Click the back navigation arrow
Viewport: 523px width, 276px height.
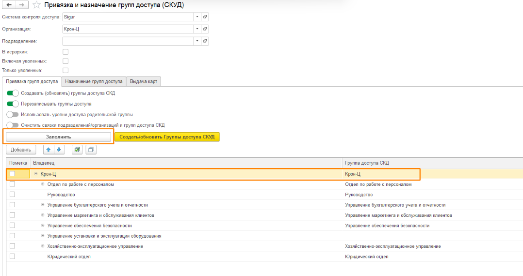tap(9, 5)
